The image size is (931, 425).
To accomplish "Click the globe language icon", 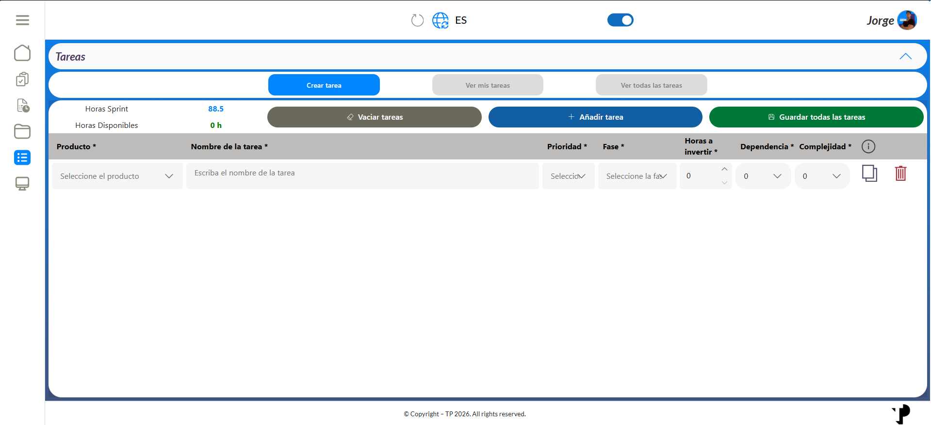I will click(441, 20).
